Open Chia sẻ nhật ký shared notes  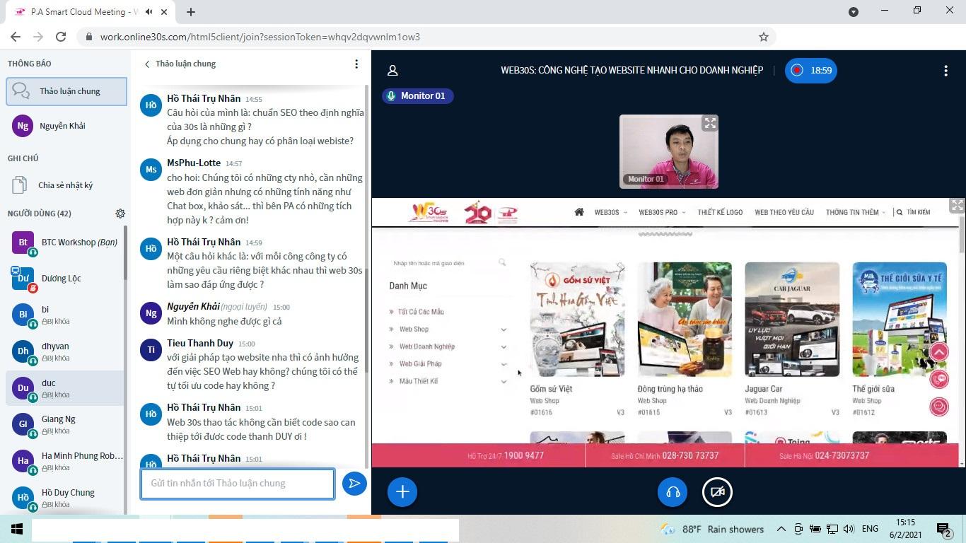[65, 185]
